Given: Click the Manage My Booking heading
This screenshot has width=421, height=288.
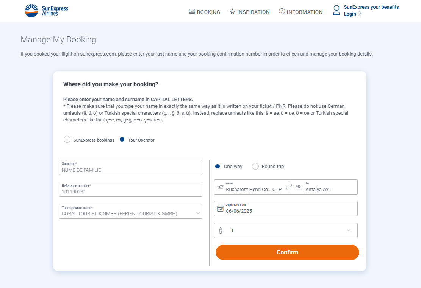Looking at the screenshot, I should pos(58,40).
